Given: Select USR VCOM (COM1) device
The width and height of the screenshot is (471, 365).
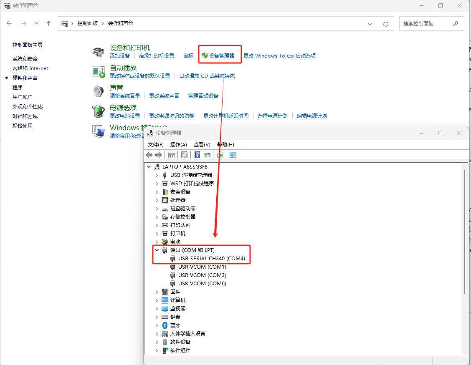Looking at the screenshot, I should coord(202,267).
